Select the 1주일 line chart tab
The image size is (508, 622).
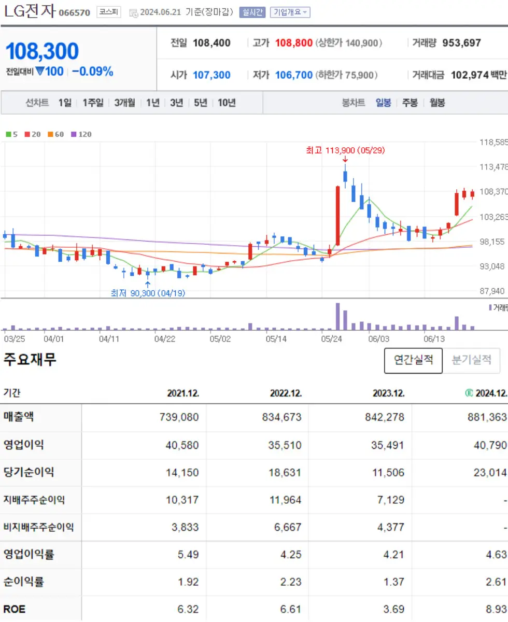coord(93,103)
